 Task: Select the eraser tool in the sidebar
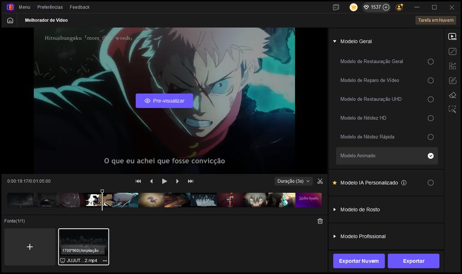tap(452, 95)
